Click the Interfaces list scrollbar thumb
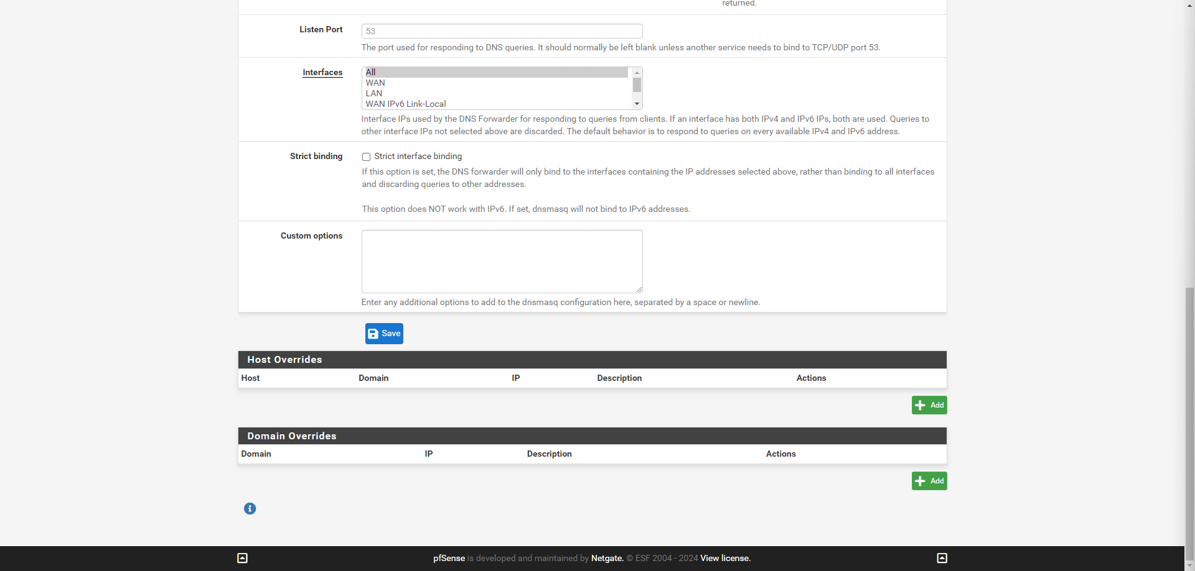The width and height of the screenshot is (1195, 571). tap(637, 85)
